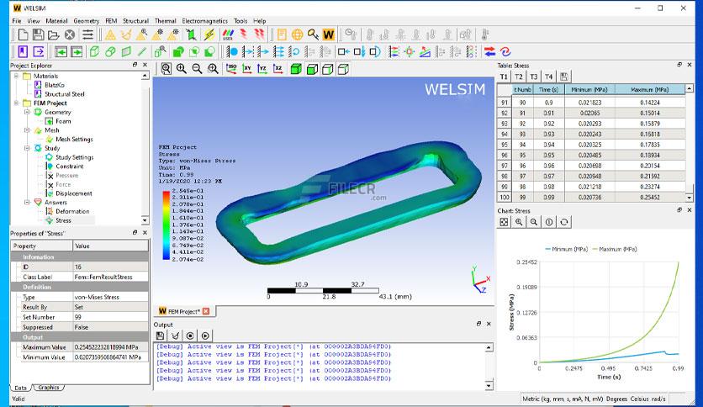Screen dimensions: 703x407
Task: Create a new project with the blank page icon
Action: click(23, 34)
